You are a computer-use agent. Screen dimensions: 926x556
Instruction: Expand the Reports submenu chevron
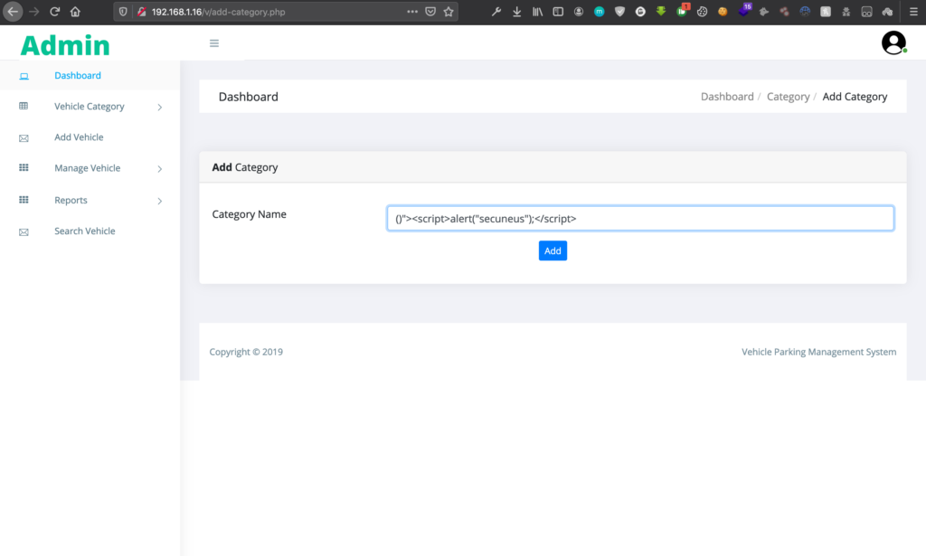(160, 201)
